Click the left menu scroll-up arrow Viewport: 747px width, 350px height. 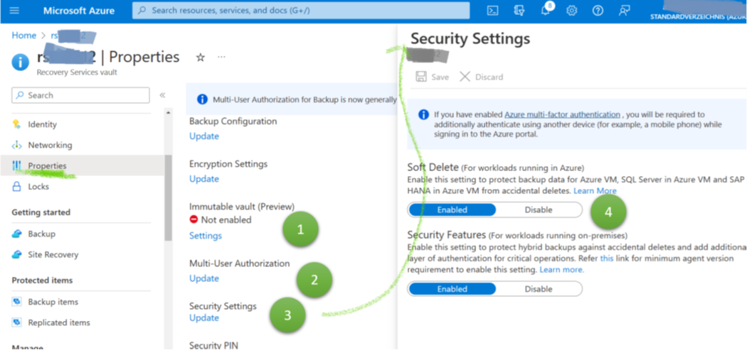168,112
